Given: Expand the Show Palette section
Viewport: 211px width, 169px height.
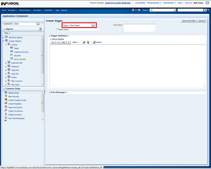Looking at the screenshot, I should pos(51,39).
